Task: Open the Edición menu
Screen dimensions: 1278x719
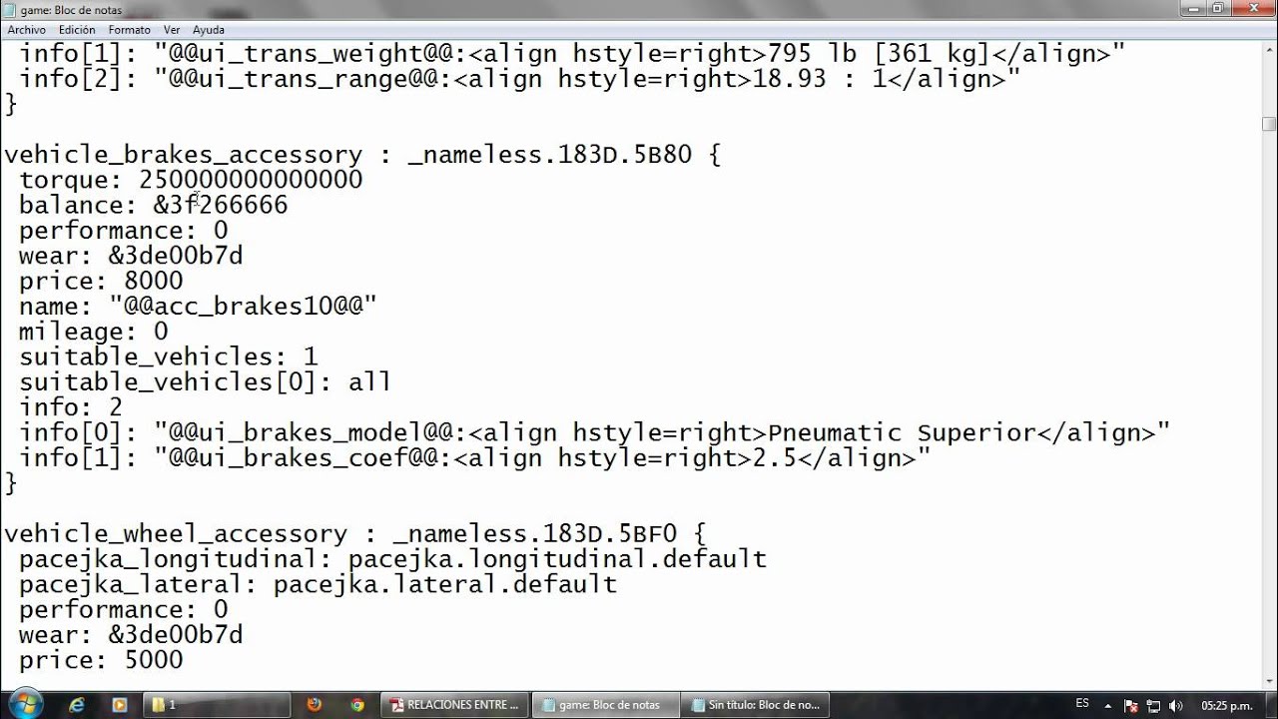Action: [x=77, y=30]
